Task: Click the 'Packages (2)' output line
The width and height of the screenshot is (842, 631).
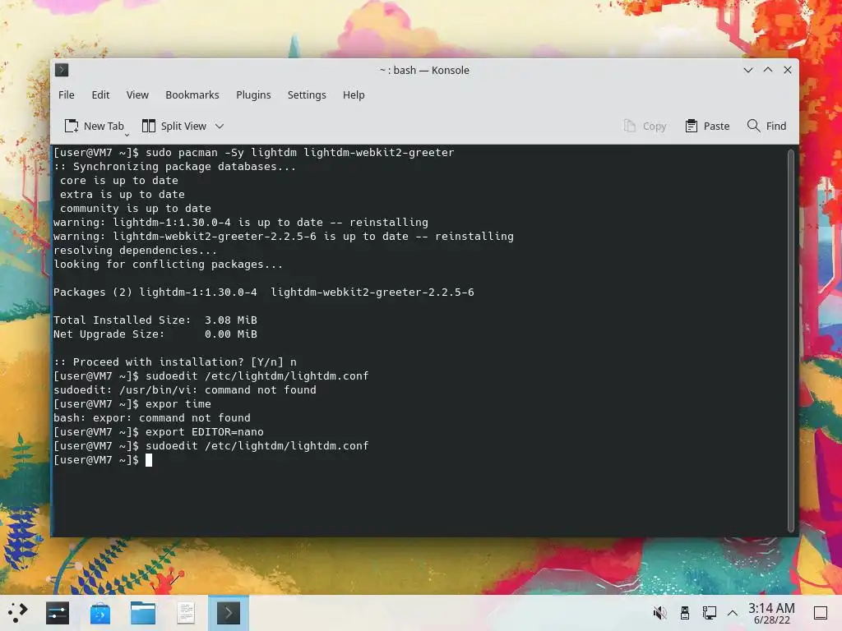Action: point(264,292)
